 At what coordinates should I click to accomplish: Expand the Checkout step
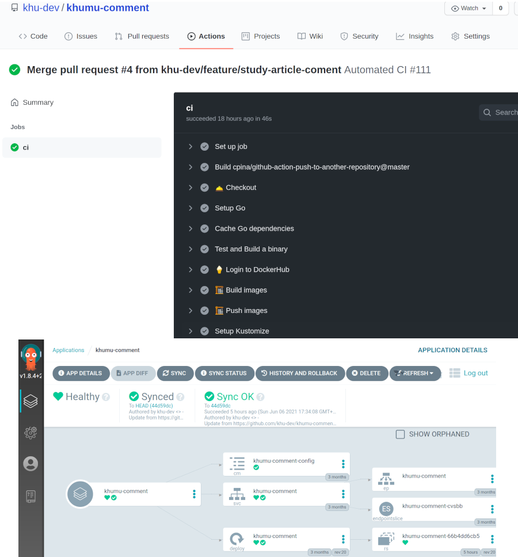[x=191, y=188]
